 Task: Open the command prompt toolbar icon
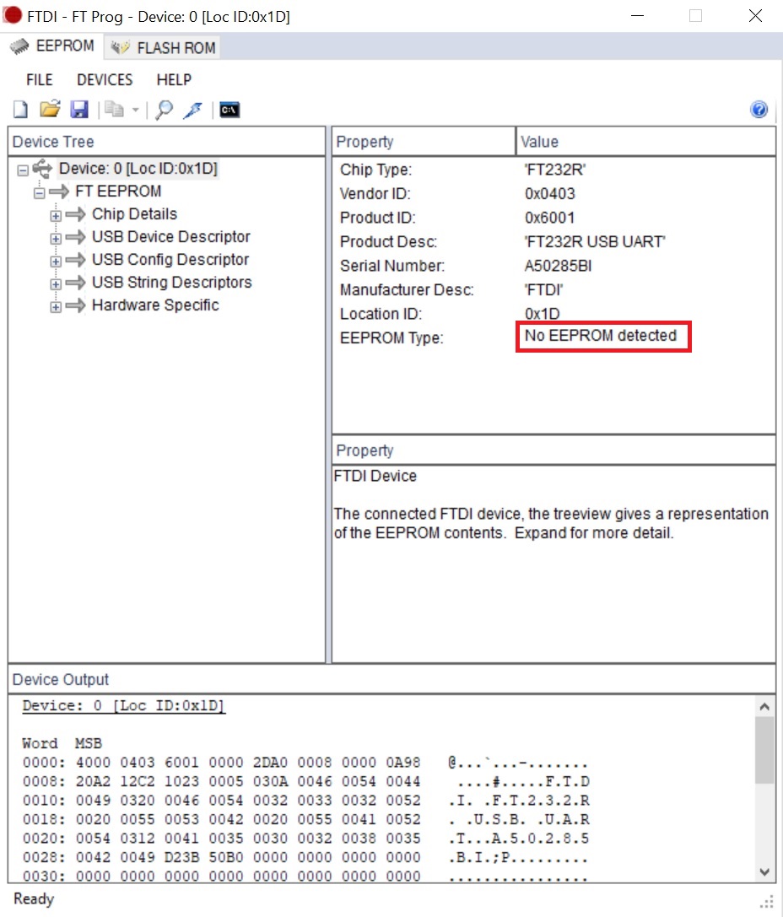tap(229, 110)
